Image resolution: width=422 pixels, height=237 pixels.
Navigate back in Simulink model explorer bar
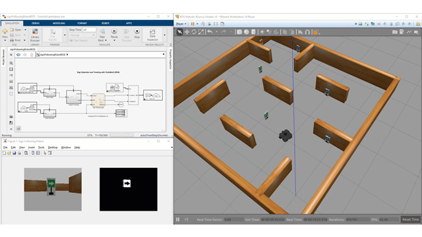pos(18,55)
